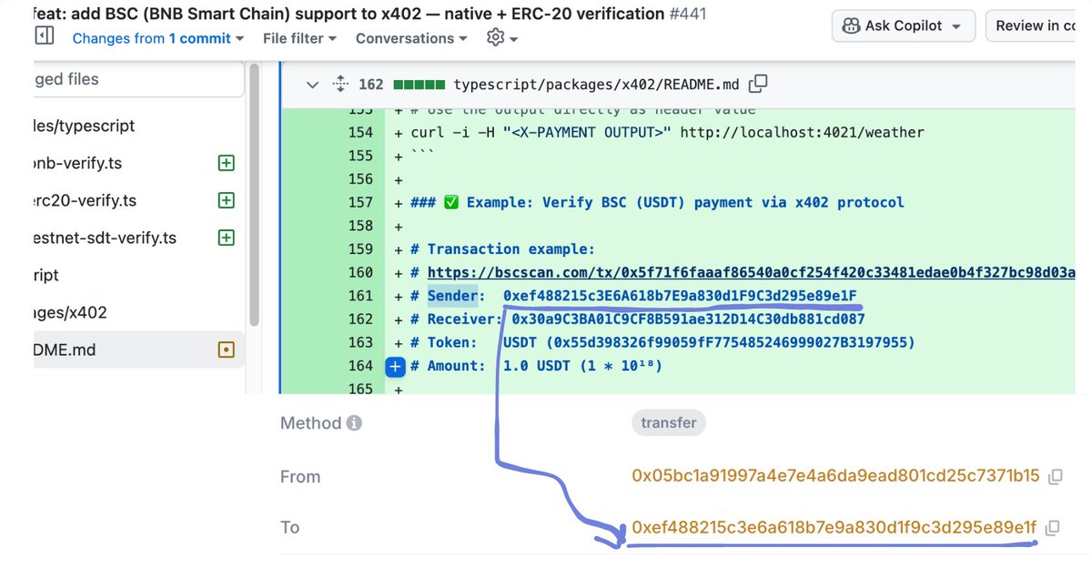Click the added-file icon beside bnb-verify.ts

click(x=227, y=163)
